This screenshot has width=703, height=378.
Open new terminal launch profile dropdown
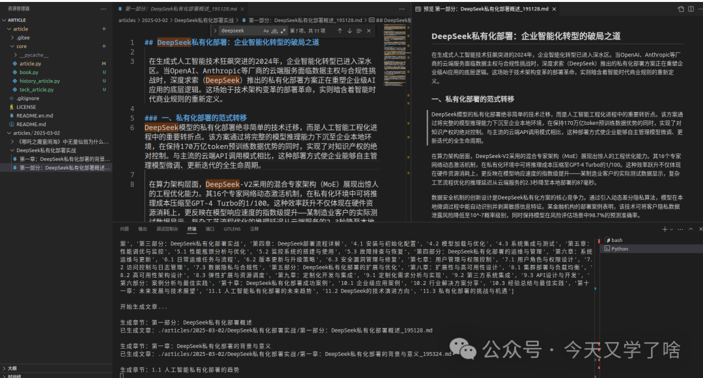(671, 229)
